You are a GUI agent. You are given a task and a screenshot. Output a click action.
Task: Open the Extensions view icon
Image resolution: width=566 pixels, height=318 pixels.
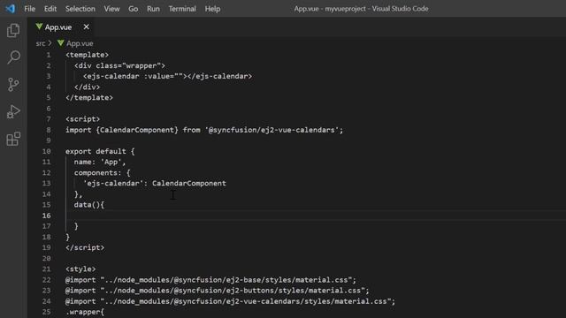[x=13, y=139]
